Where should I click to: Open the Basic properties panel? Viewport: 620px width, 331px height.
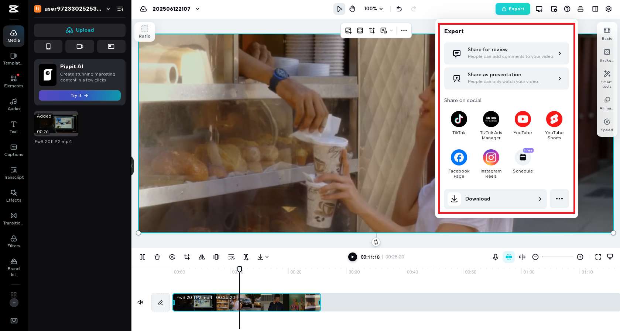point(607,33)
